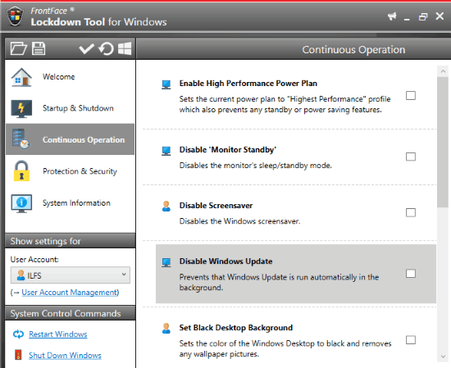Image resolution: width=451 pixels, height=368 pixels.
Task: Click the Windows logo toolbar icon
Action: tap(125, 48)
